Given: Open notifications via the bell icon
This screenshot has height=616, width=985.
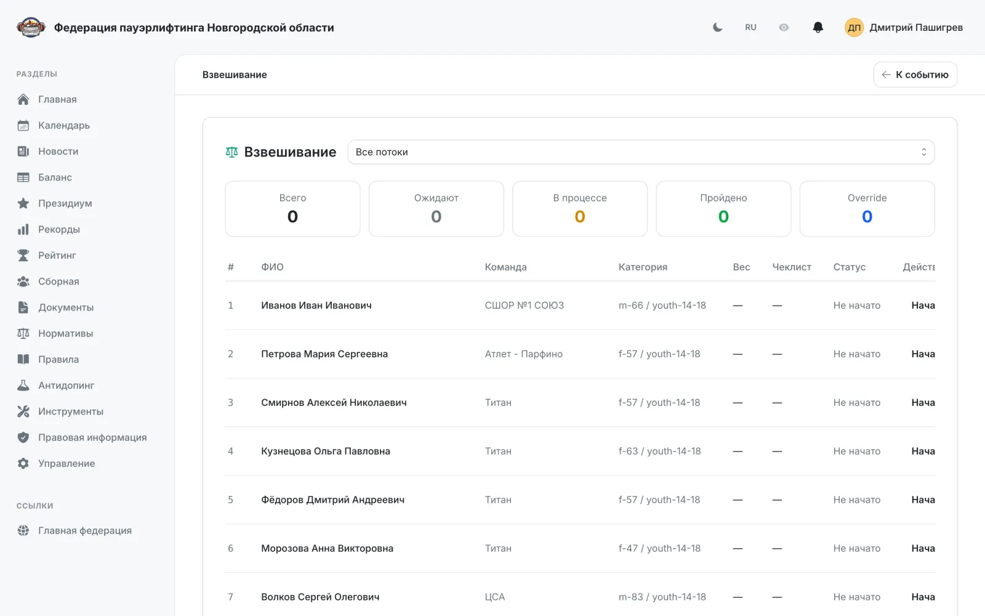Looking at the screenshot, I should (x=818, y=27).
